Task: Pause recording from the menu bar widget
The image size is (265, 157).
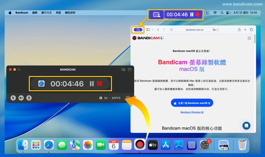Action: [x=192, y=15]
